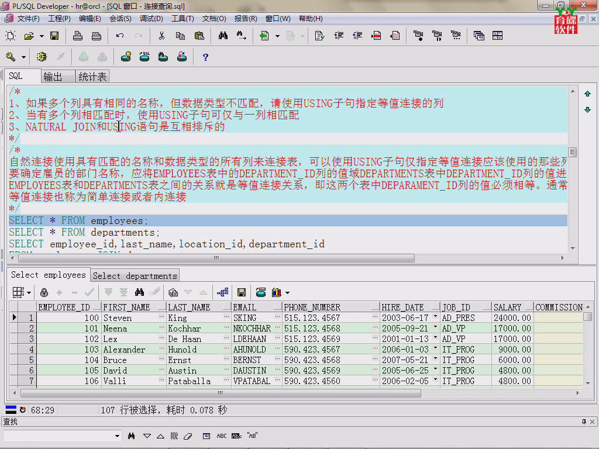
Task: Toggle the regular expression search option icon
Action: click(x=236, y=436)
